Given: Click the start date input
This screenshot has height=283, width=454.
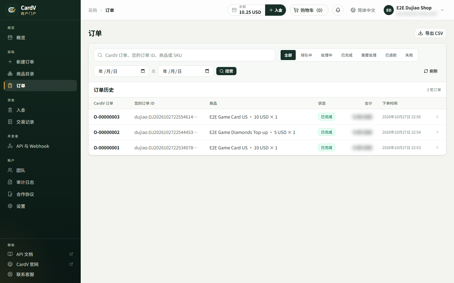Looking at the screenshot, I should (x=121, y=71).
